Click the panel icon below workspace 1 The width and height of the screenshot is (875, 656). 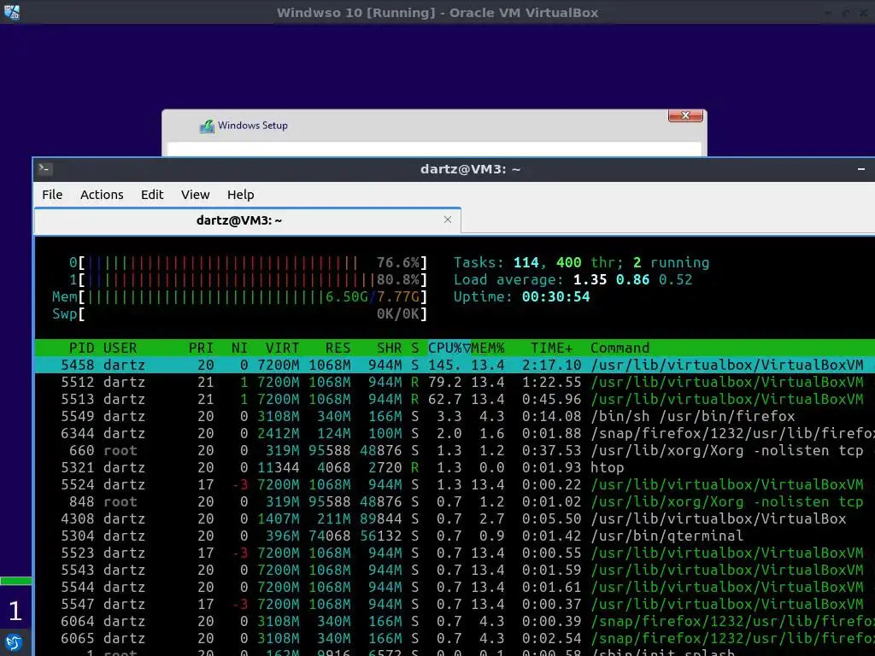[14, 643]
